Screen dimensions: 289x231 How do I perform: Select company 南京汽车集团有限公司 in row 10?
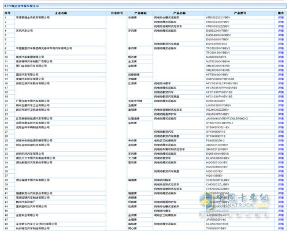(30, 57)
